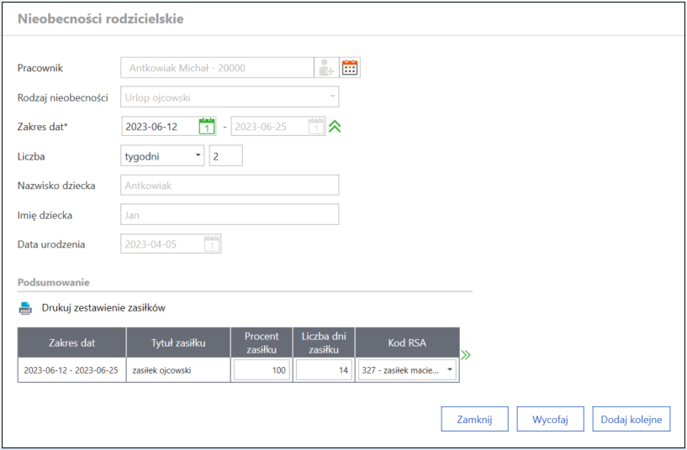The width and height of the screenshot is (687, 450).
Task: Open the employee calendar icon beside Pracownik
Action: tap(350, 68)
